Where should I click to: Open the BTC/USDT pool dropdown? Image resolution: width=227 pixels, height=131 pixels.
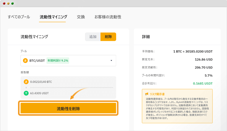tap(68, 61)
